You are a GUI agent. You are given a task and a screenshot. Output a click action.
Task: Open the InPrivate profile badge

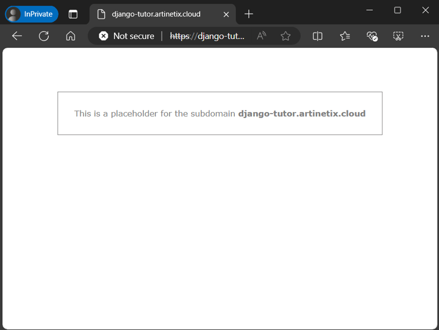coord(32,14)
